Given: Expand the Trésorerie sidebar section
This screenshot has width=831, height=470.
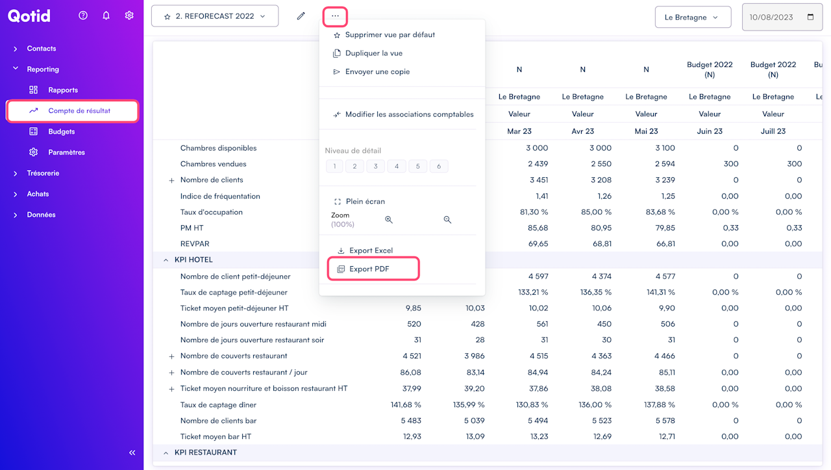Looking at the screenshot, I should click(43, 173).
